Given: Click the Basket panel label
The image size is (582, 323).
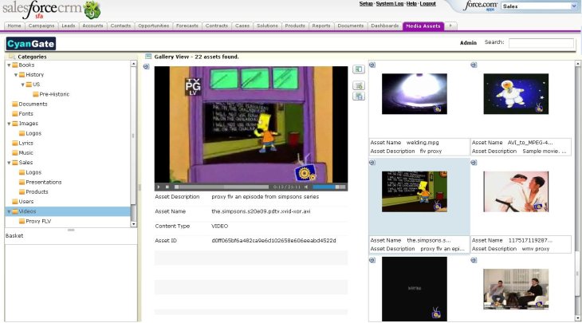Looking at the screenshot, I should click(x=14, y=236).
